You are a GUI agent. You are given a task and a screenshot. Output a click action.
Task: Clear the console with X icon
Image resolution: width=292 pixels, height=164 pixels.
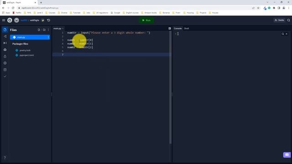point(287,34)
